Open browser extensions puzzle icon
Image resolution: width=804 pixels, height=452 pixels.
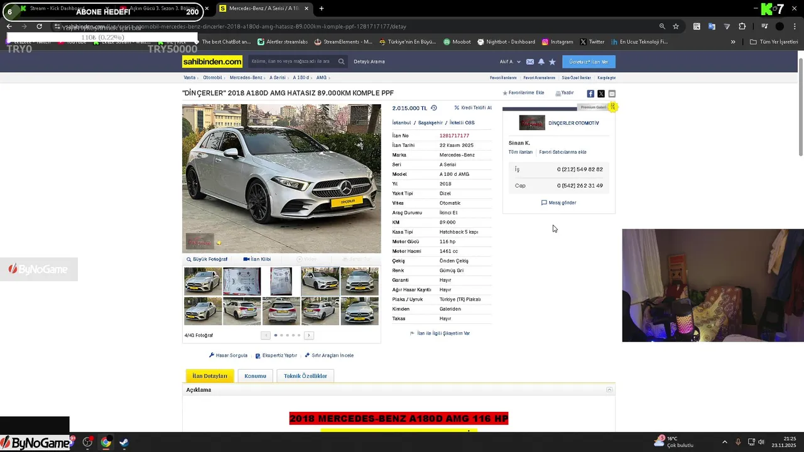pyautogui.click(x=742, y=26)
